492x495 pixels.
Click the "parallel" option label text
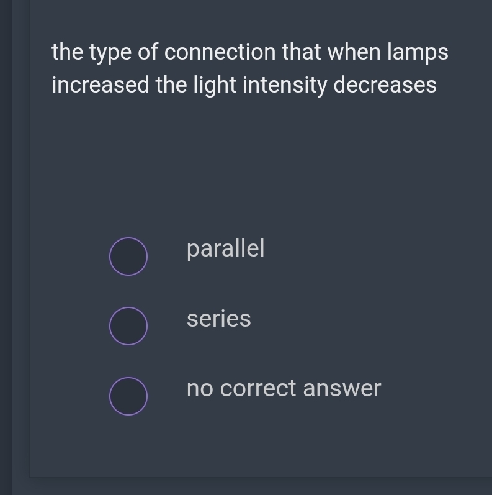tap(225, 248)
